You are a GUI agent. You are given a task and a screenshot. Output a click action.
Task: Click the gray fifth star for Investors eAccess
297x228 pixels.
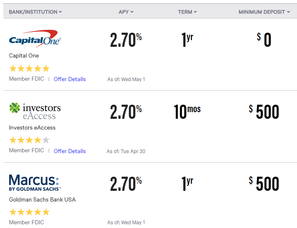tap(46, 140)
